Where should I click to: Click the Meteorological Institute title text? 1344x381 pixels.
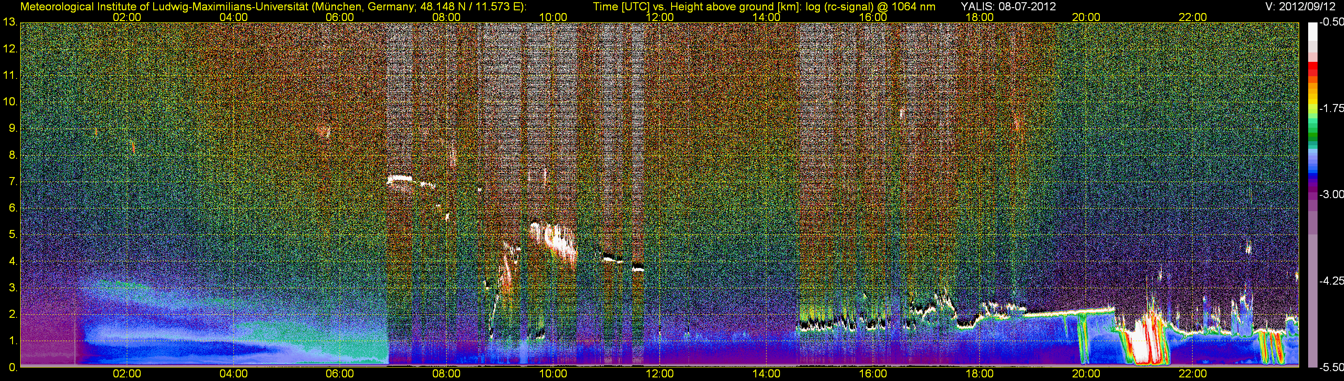pyautogui.click(x=273, y=7)
